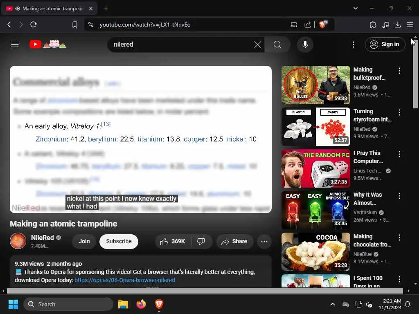Bookmark this page with the bookmark icon
The height and width of the screenshot is (314, 419).
coord(75,25)
